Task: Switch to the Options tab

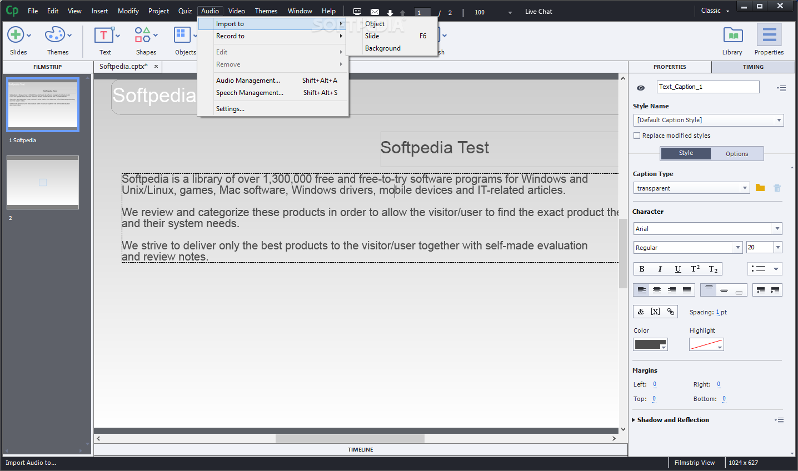Action: point(737,154)
